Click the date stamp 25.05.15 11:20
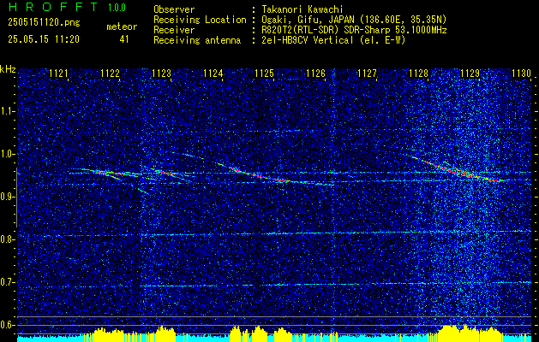This screenshot has width=539, height=342. point(44,39)
